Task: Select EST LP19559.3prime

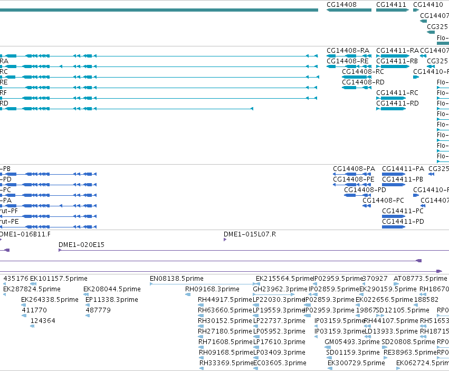Action: (x=256, y=316)
